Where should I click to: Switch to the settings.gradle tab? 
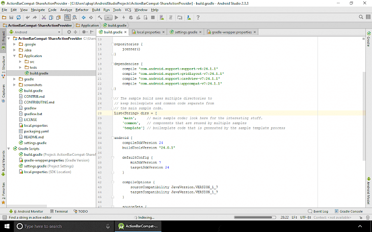pyautogui.click(x=186, y=32)
